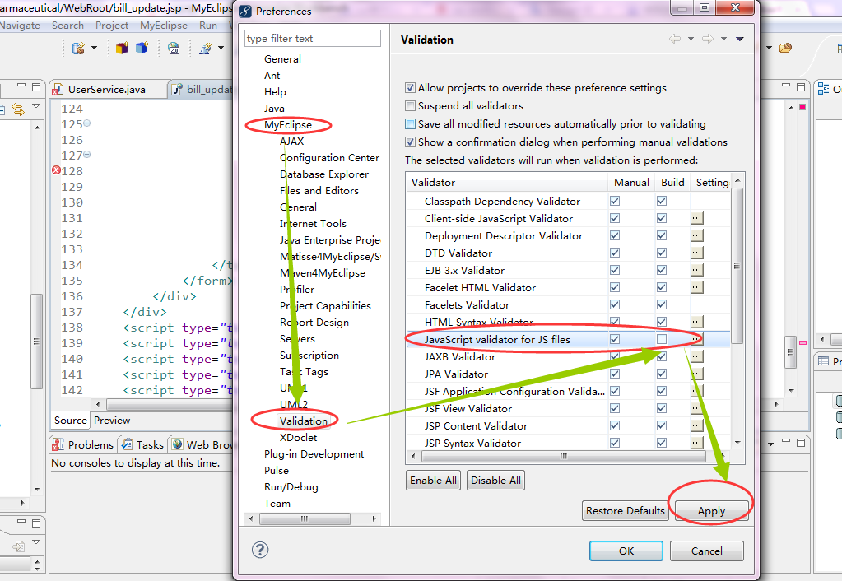Open dropdown next to blue cone wizard icon
This screenshot has width=842, height=581.
221,49
